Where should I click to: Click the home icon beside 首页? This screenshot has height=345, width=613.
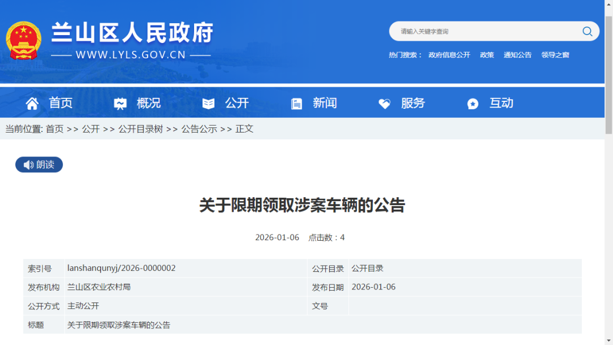[32, 104]
